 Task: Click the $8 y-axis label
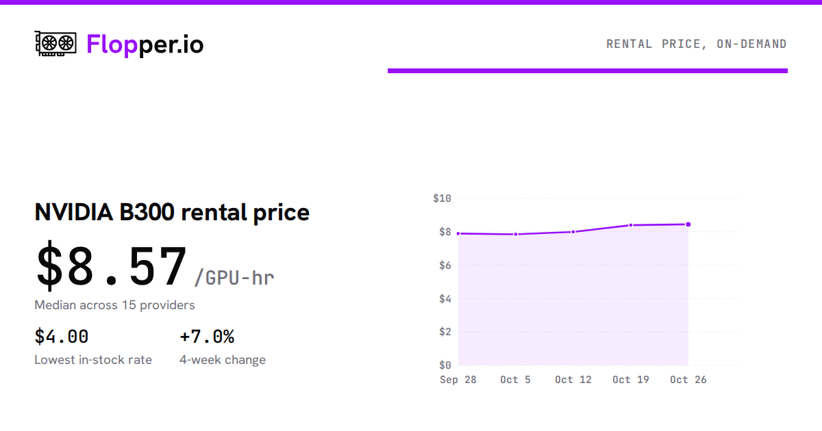(445, 232)
